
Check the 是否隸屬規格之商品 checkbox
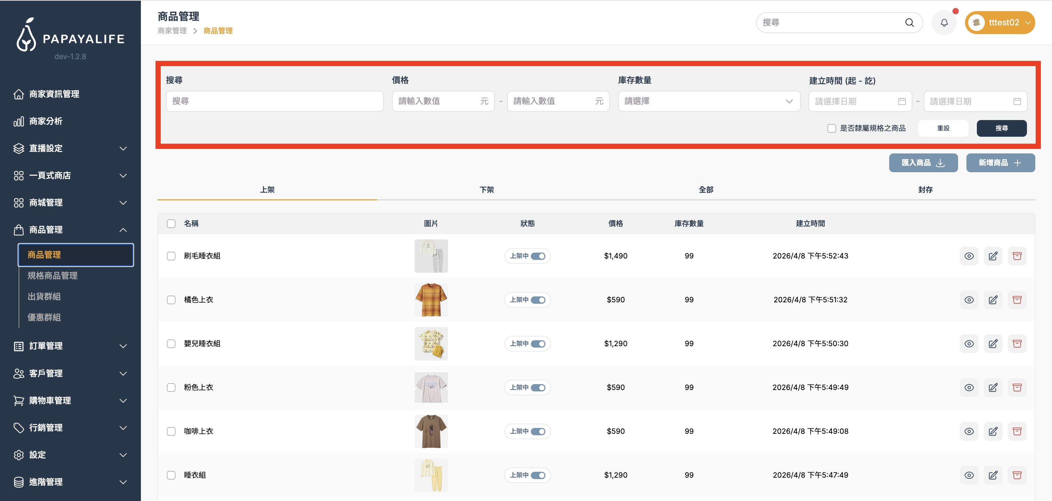831,128
